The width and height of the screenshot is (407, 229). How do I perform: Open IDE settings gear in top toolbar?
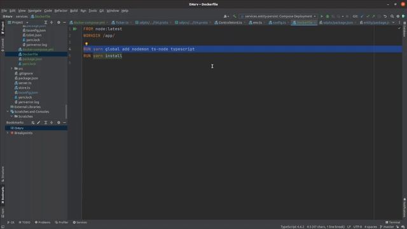pos(398,17)
